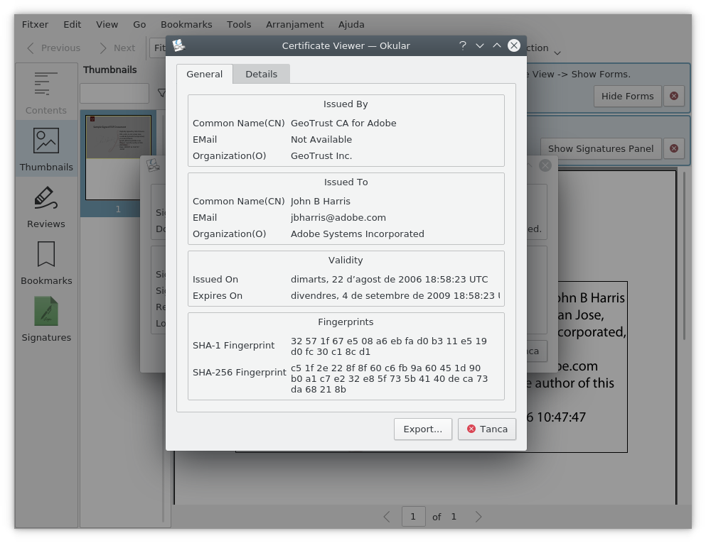Click Show Signatures Panel button
The image size is (706, 543).
tap(601, 148)
